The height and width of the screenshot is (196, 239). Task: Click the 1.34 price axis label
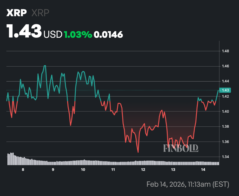pos(225,157)
